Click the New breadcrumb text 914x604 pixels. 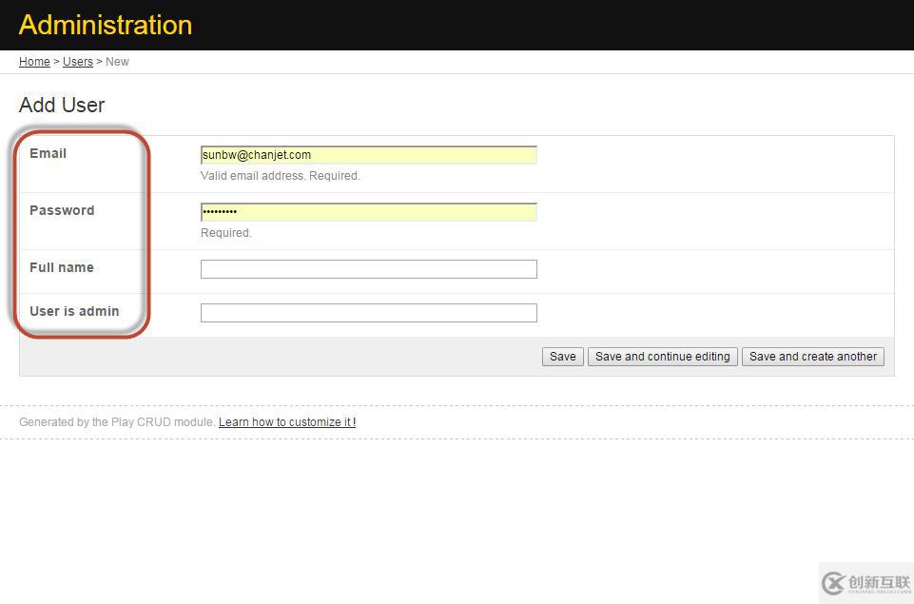117,62
